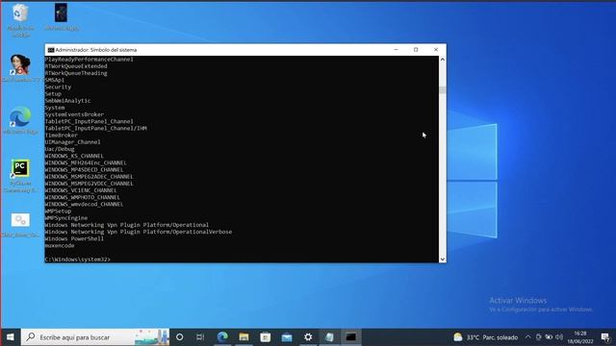Viewport: 616px width, 346px height.
Task: Click the 'TimeBroker' output line
Action: [x=62, y=136]
